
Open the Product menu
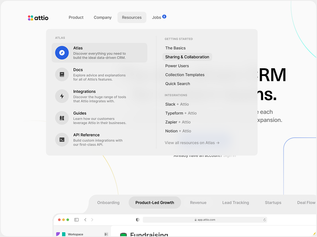(76, 17)
